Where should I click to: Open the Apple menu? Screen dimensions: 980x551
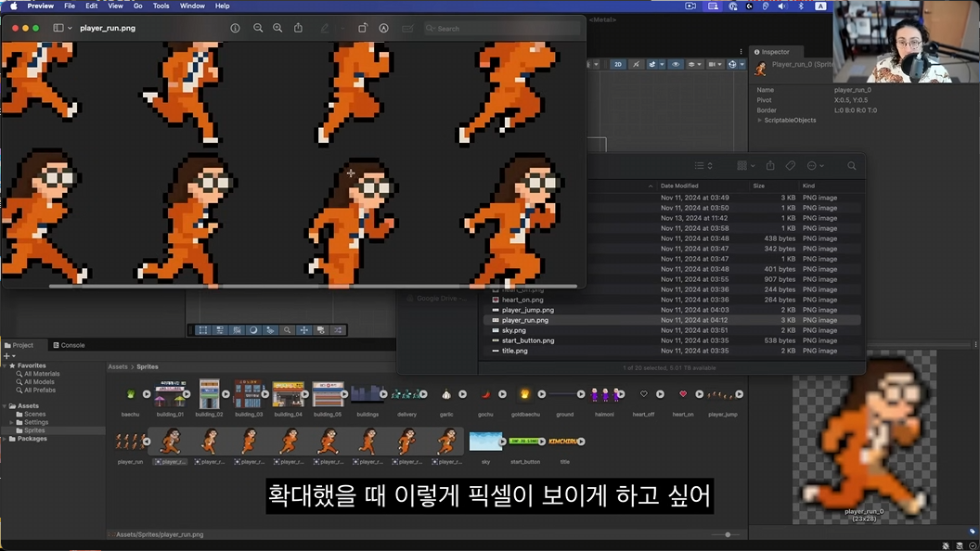click(x=14, y=6)
